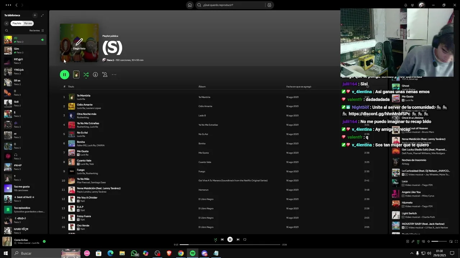
Task: Open the Gim playlist in library
Action: [x=24, y=50]
